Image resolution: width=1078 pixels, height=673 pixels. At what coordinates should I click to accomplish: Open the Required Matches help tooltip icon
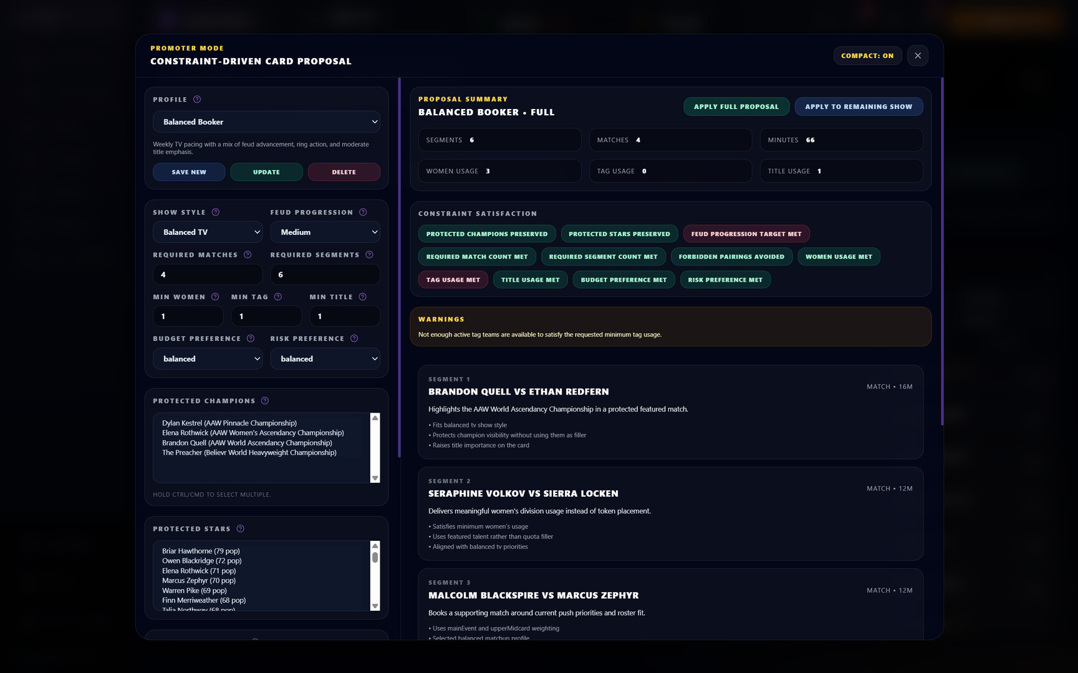click(x=248, y=255)
